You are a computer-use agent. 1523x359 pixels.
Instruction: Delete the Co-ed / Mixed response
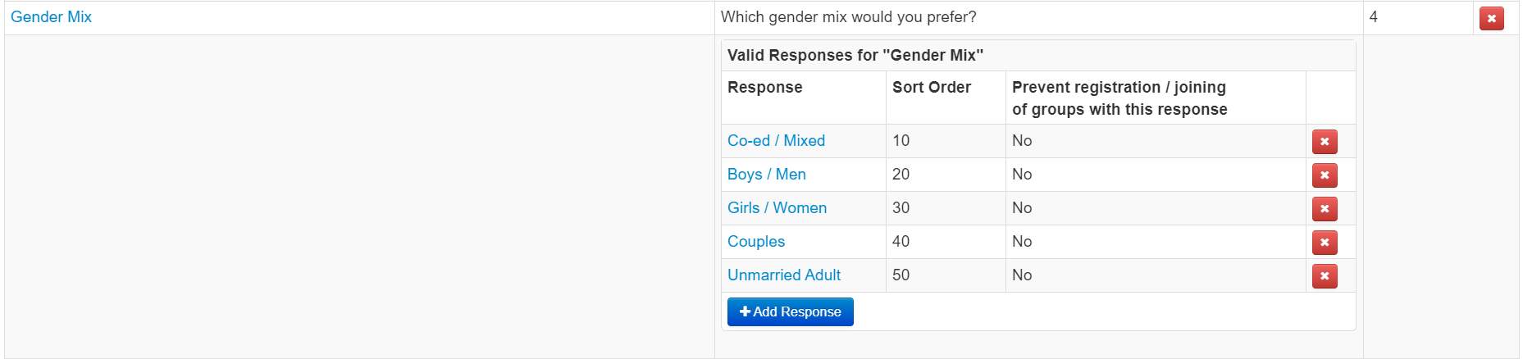(1325, 142)
